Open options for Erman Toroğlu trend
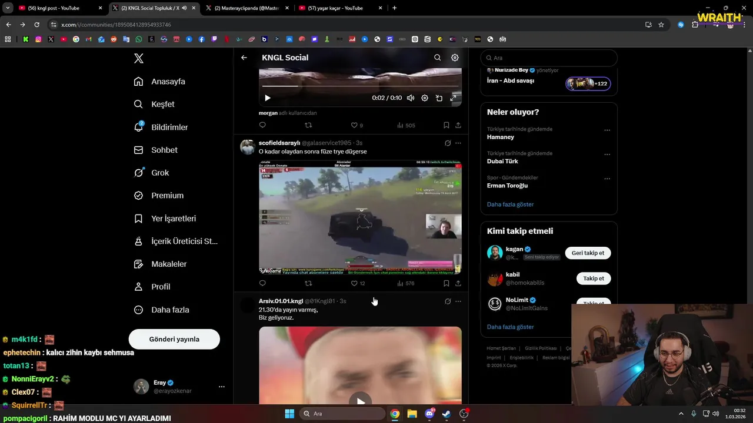 (x=607, y=179)
